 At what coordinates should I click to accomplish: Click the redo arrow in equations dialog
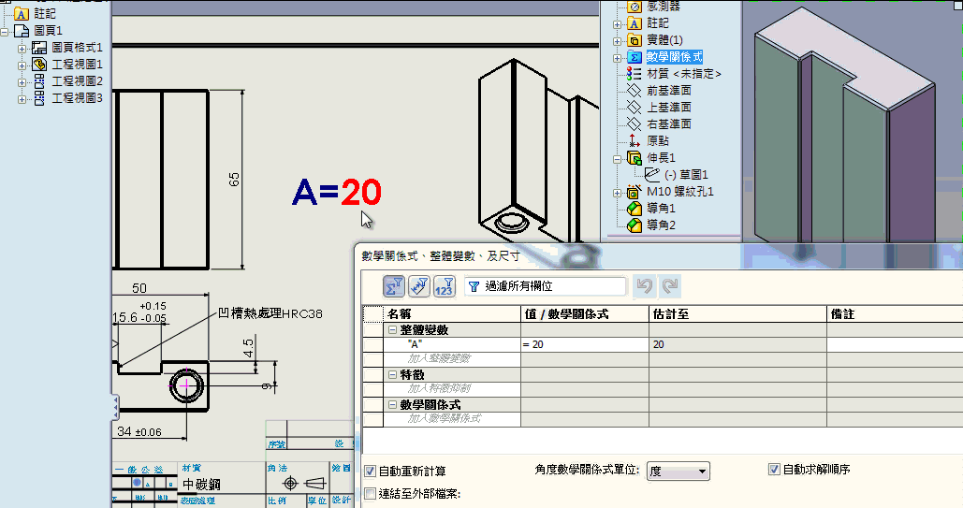pyautogui.click(x=670, y=285)
